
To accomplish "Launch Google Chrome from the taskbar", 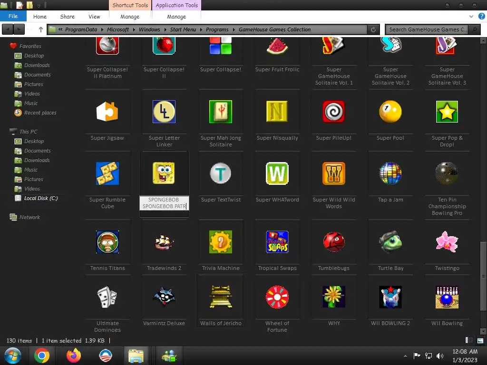I will 42,355.
